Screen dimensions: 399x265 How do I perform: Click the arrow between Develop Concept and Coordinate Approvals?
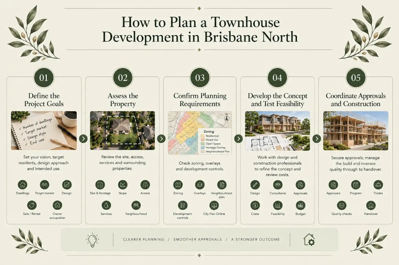point(316,139)
